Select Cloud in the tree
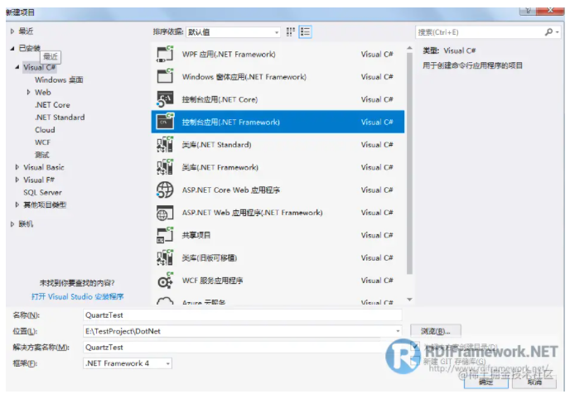The image size is (570, 394). [45, 130]
